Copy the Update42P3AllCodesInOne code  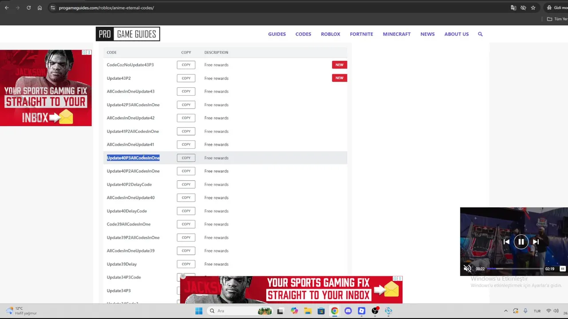(186, 105)
